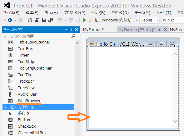Start debugging with the green play icon
Screen dimensions: 184x136
coord(84,20)
